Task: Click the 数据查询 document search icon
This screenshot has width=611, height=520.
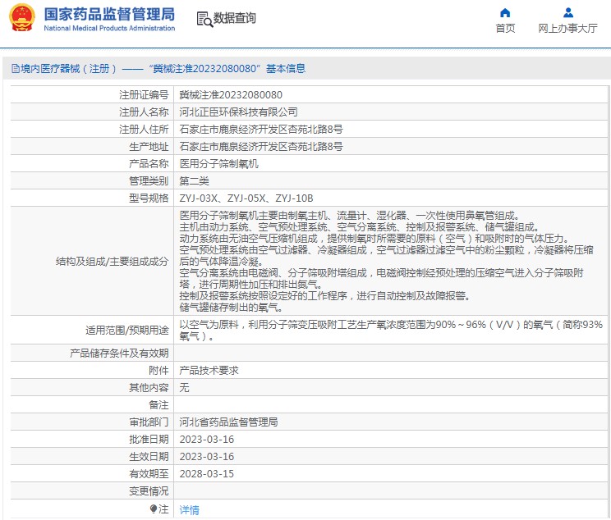Action: click(204, 18)
